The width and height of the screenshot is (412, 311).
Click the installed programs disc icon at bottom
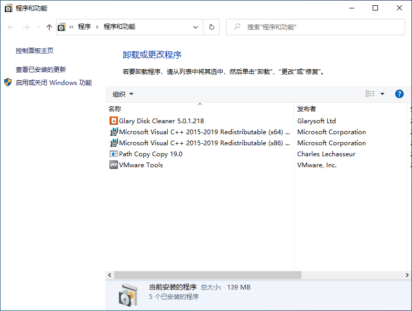pyautogui.click(x=128, y=295)
